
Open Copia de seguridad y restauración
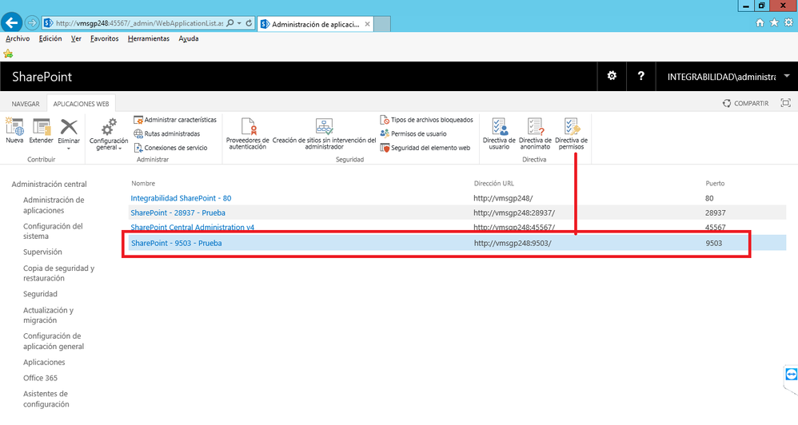pos(58,273)
